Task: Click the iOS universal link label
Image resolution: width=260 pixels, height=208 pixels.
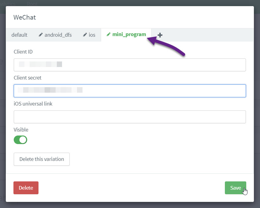Action: click(33, 104)
